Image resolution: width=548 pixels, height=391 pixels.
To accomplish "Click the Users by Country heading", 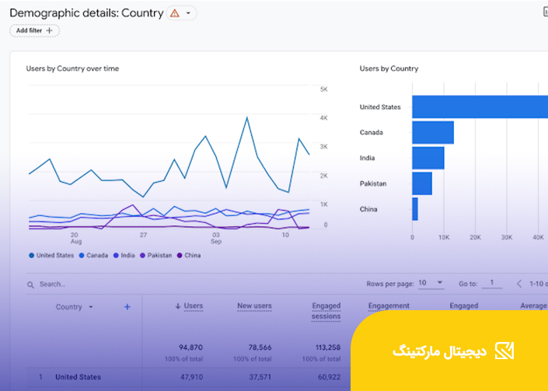I will [x=389, y=68].
